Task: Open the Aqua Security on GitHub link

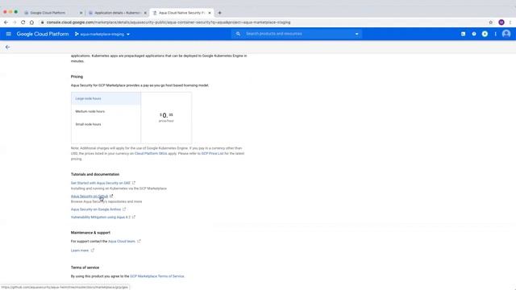Action: tap(89, 197)
